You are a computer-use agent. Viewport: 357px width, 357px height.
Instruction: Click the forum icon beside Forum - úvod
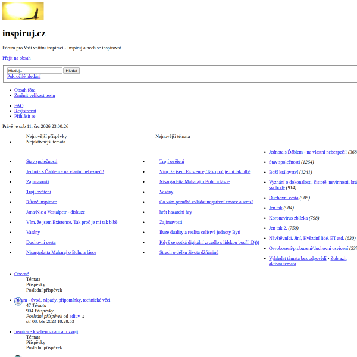(x=18, y=301)
